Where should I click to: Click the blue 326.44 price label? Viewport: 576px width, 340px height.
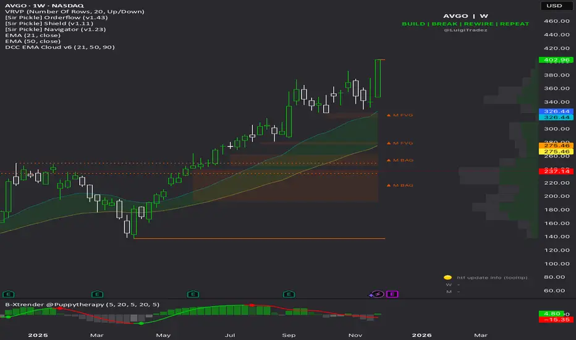[x=556, y=111]
